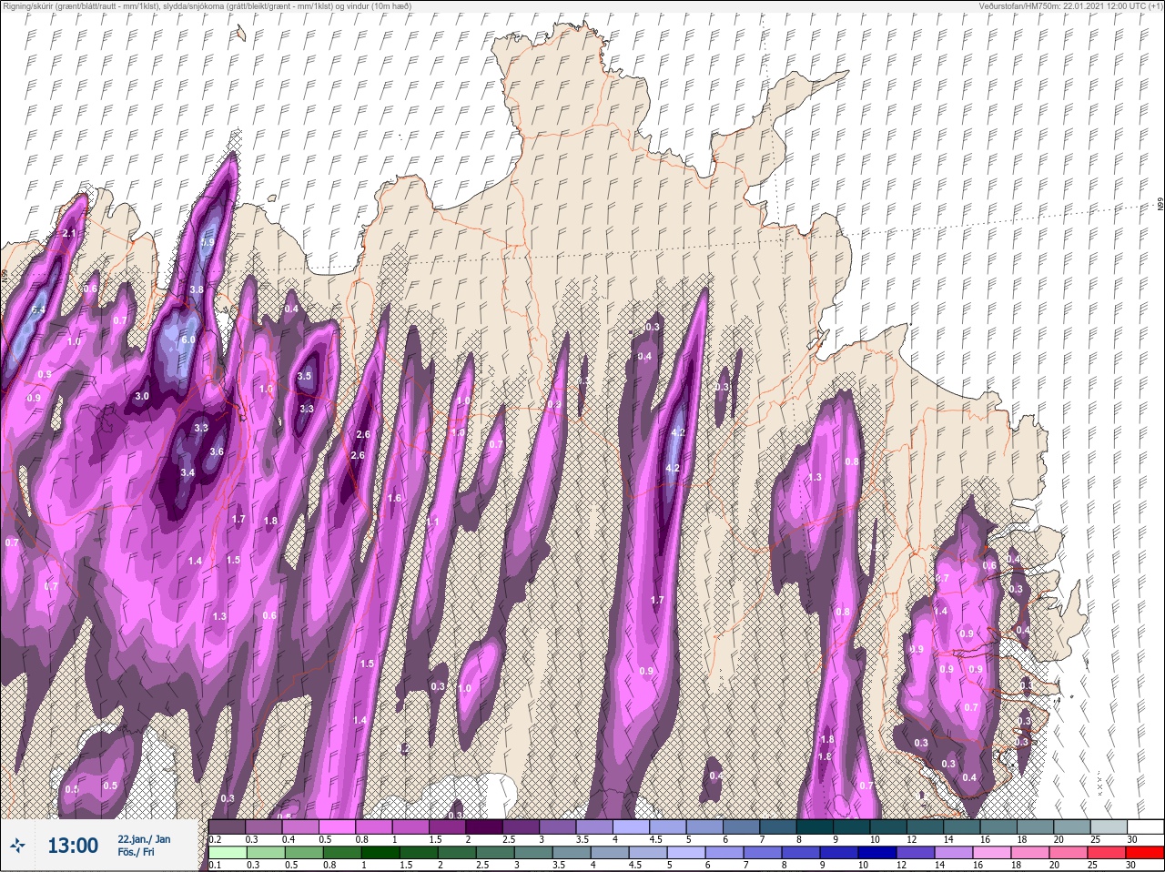Click the weekday label 'Fös./ Fri'
1165x872 pixels.
point(137,854)
